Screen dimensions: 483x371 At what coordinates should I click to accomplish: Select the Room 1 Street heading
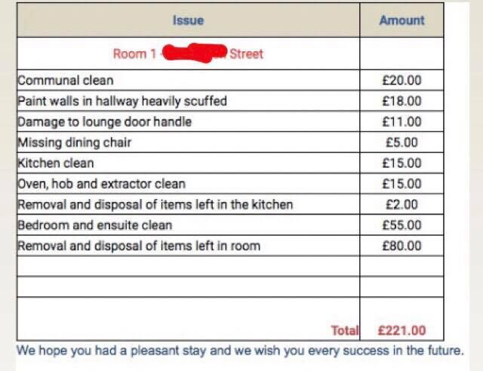pyautogui.click(x=188, y=54)
